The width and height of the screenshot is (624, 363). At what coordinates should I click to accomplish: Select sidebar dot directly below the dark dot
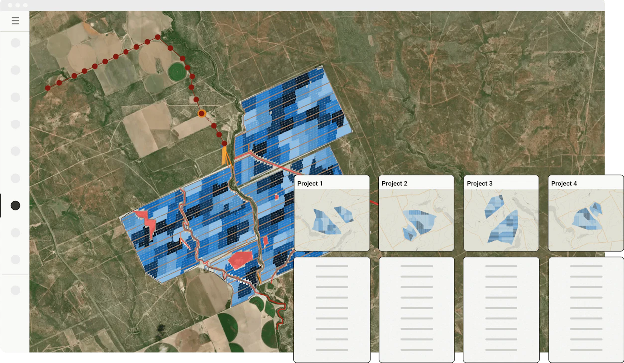click(x=15, y=233)
